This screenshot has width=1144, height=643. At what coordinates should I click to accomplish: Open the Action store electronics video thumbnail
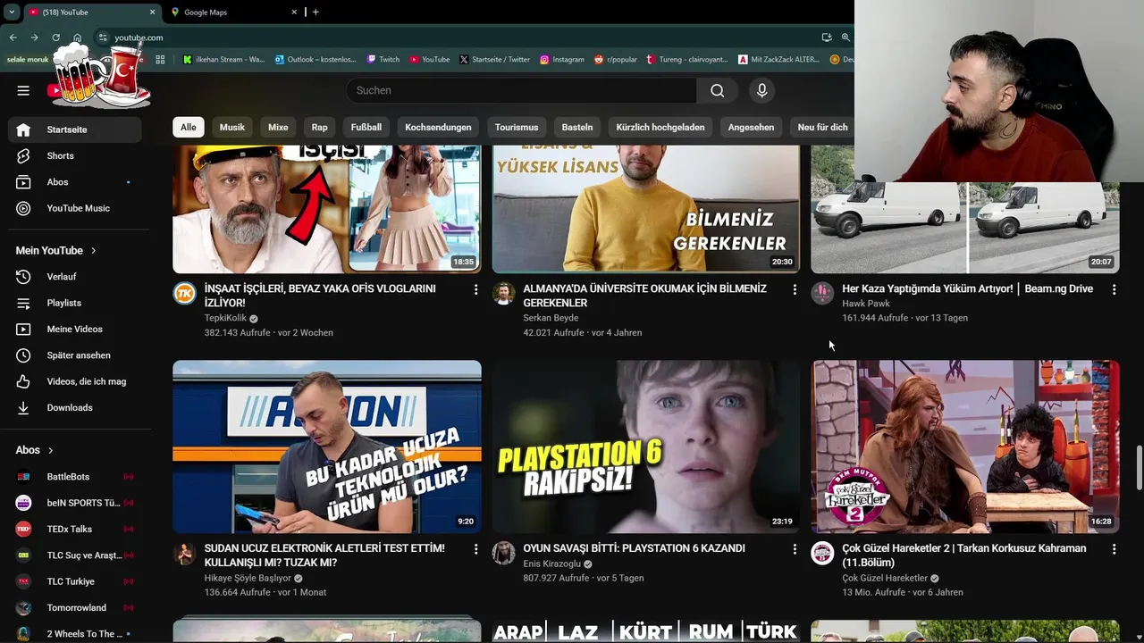327,447
